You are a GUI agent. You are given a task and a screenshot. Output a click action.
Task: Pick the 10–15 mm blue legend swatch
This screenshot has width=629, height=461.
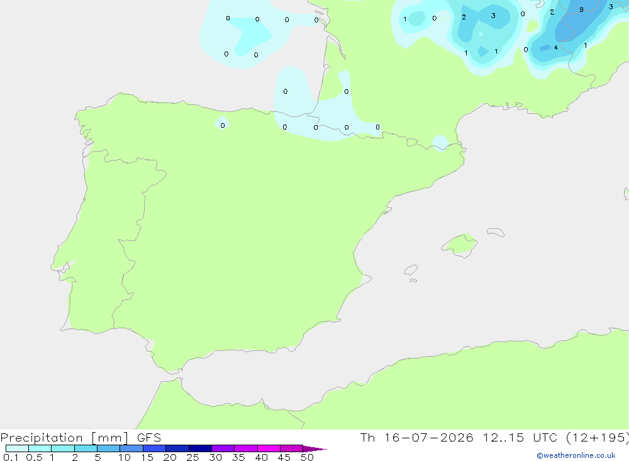131,448
